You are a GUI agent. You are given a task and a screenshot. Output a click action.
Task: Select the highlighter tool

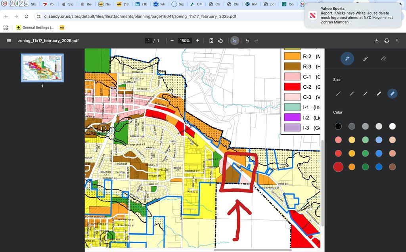(365, 59)
